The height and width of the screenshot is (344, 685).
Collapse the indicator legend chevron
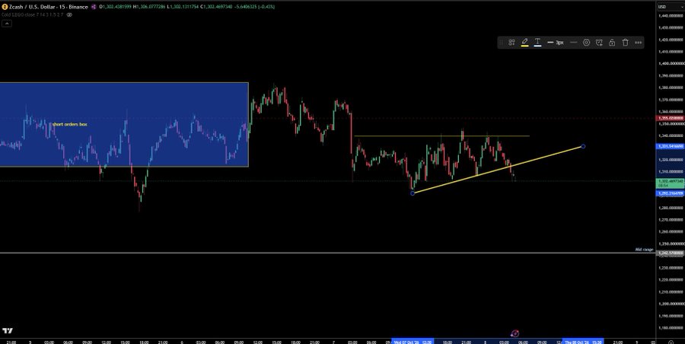(x=6, y=23)
